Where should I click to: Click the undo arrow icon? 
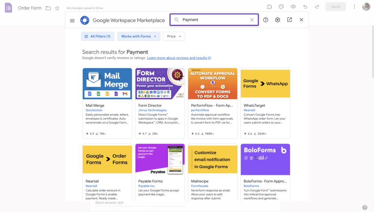click(x=305, y=7)
